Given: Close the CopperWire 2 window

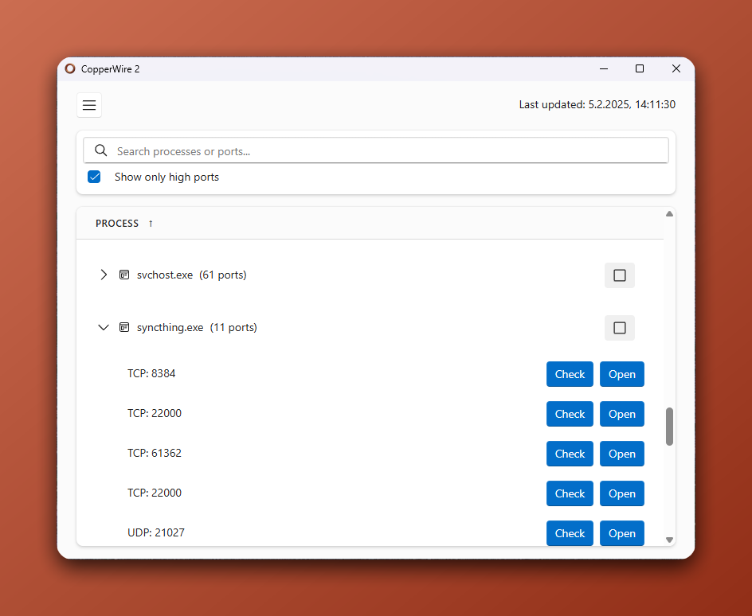Looking at the screenshot, I should 676,69.
